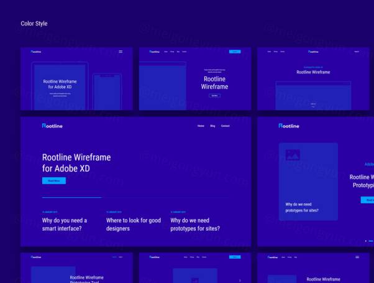Viewport: 374px width, 283px height.
Task: Open hamburger menu in top-left thumbnail
Action: coord(121,51)
